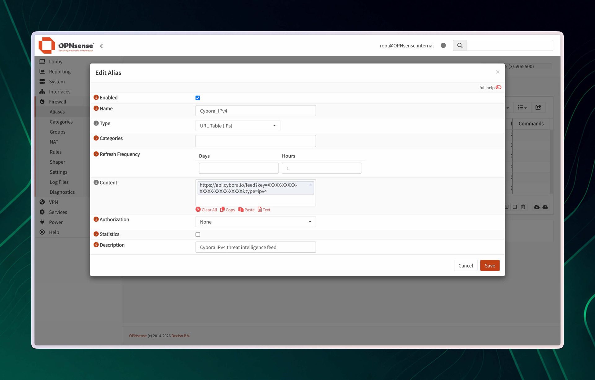Open the Type dropdown
595x380 pixels.
tap(238, 126)
